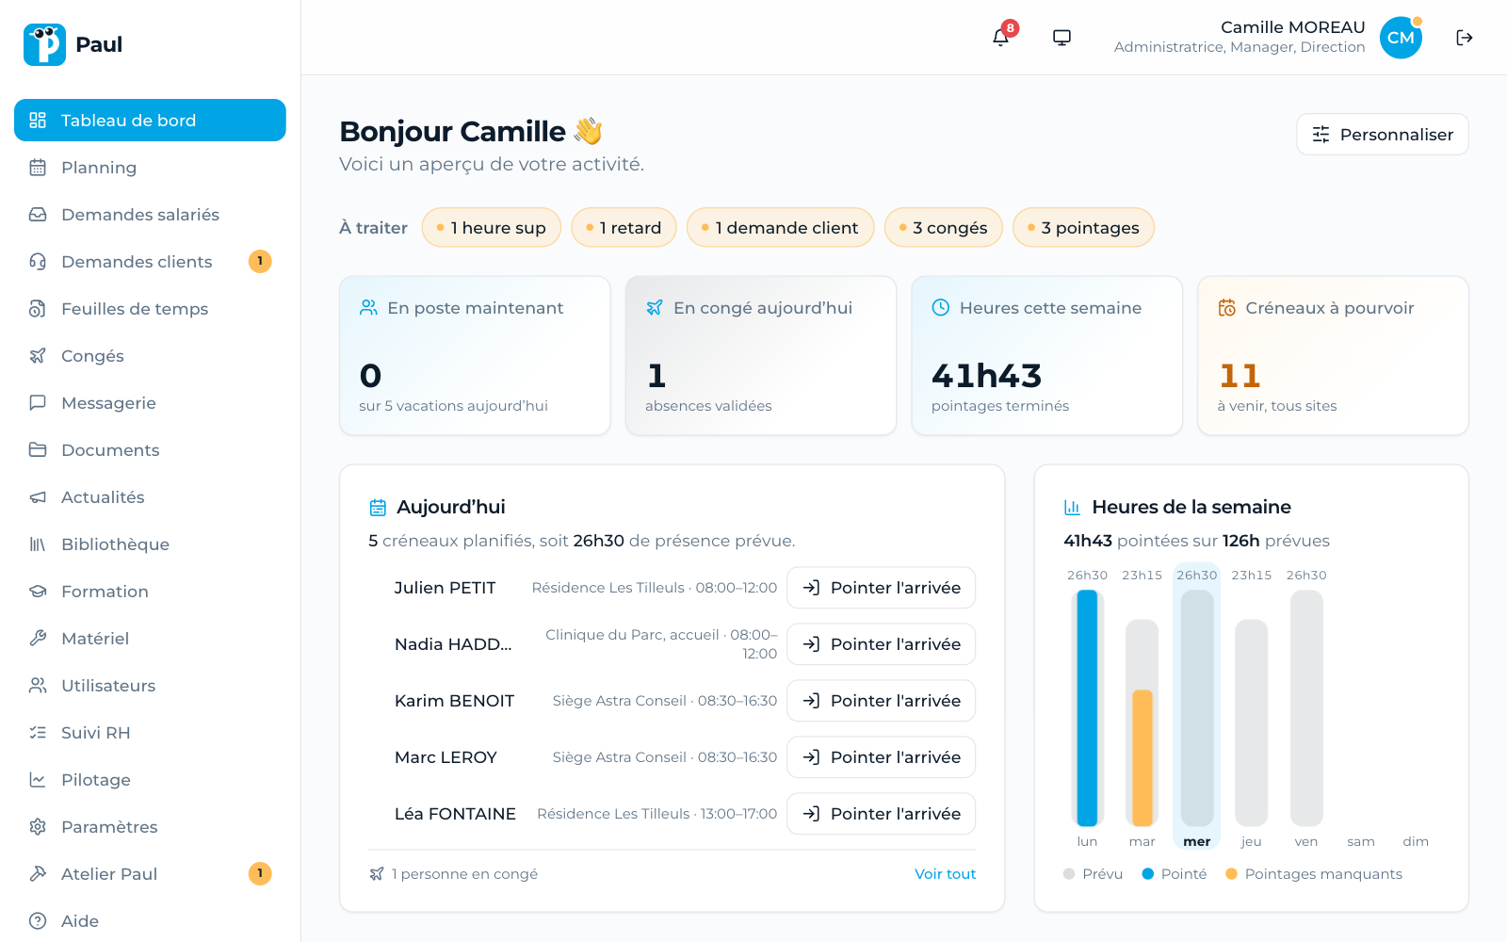Open the CM user avatar
This screenshot has height=942, width=1507.
(1401, 38)
